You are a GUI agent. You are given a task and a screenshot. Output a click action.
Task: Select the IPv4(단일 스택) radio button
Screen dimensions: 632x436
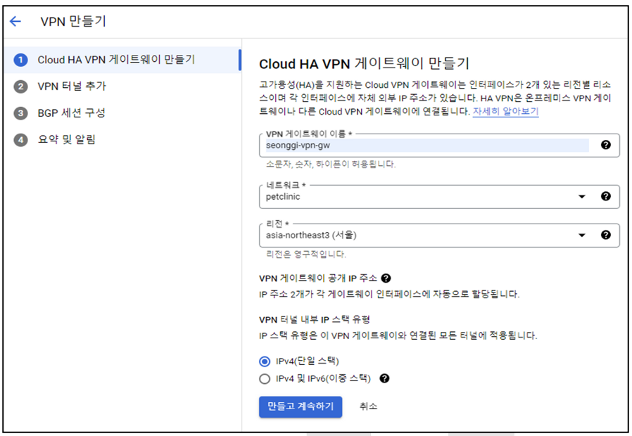pos(265,361)
